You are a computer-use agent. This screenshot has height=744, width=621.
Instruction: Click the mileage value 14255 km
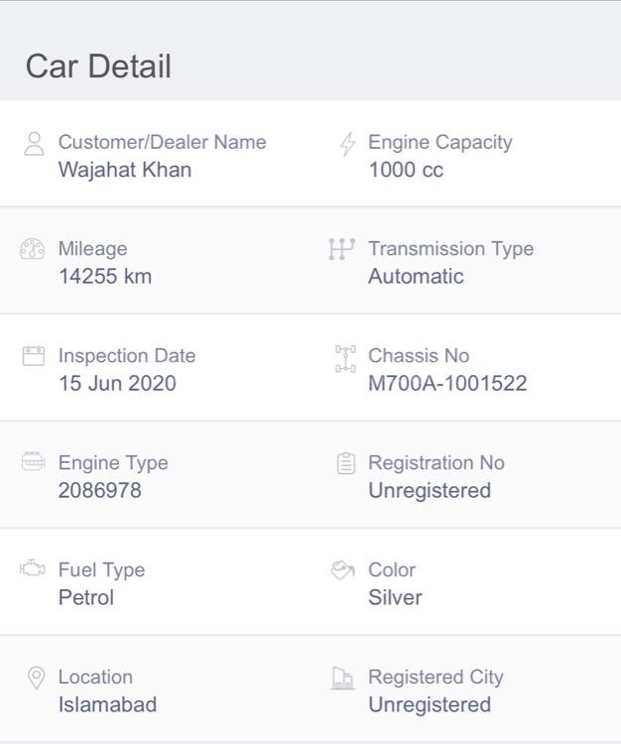click(x=105, y=277)
